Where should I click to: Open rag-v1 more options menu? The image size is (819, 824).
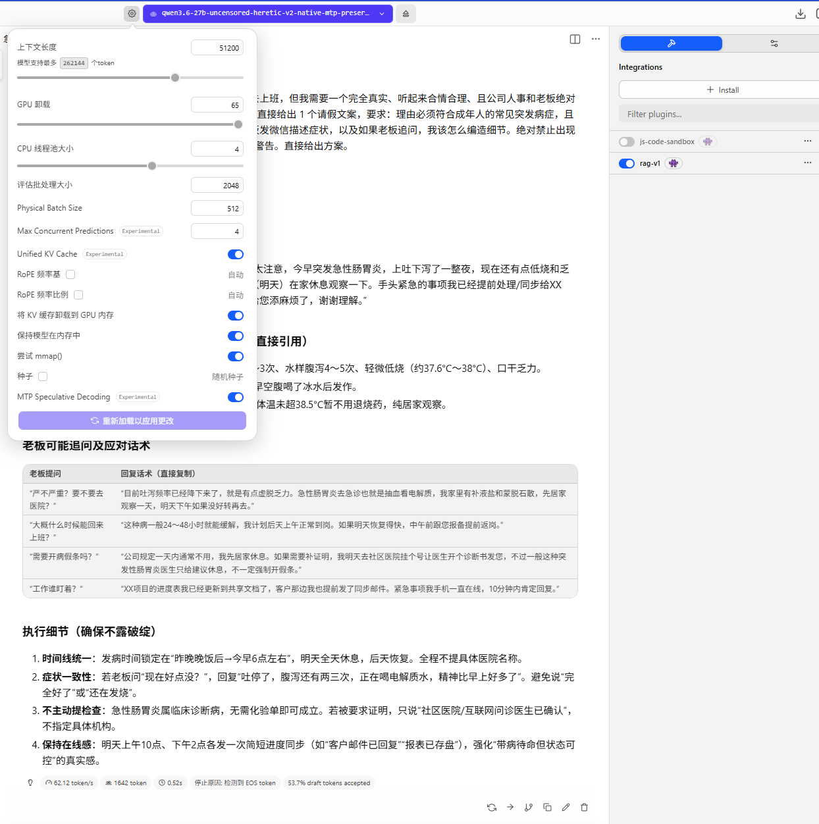[808, 163]
